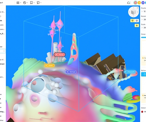Open the sculpt tool icon
146x122 pixels.
point(25,3)
